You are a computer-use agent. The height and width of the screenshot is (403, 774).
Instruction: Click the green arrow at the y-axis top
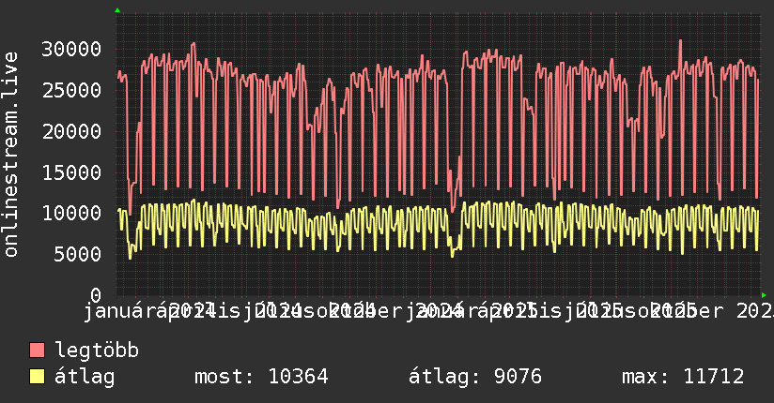117,10
